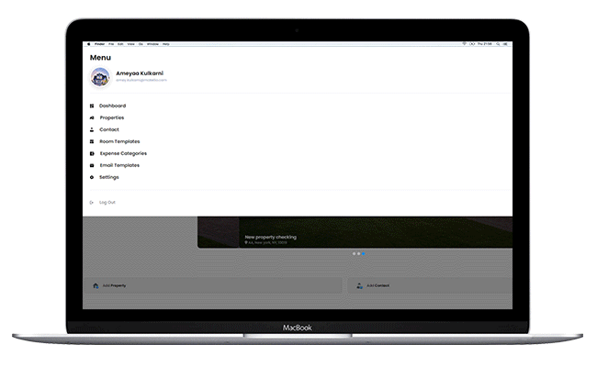Click the Room Templates grid icon
Viewport: 597px width, 367px height.
point(92,141)
